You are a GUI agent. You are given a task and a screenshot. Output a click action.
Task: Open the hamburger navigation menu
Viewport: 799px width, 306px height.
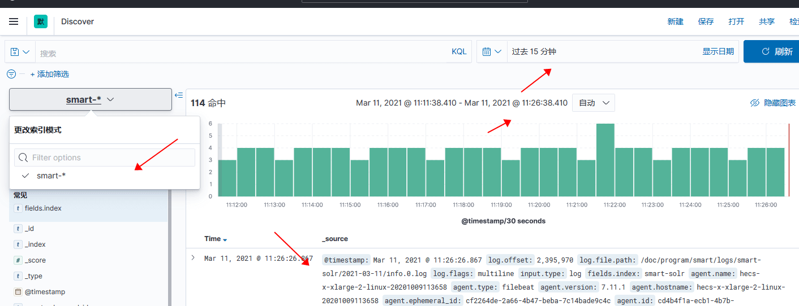(x=14, y=21)
